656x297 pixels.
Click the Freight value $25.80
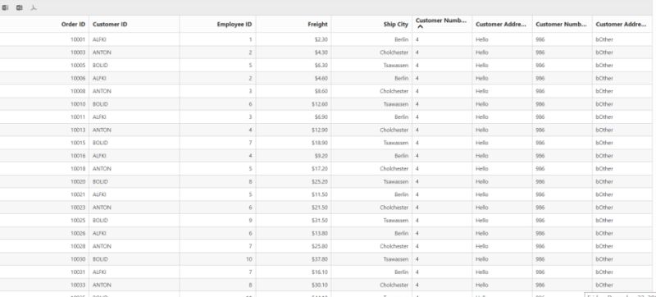[320, 246]
